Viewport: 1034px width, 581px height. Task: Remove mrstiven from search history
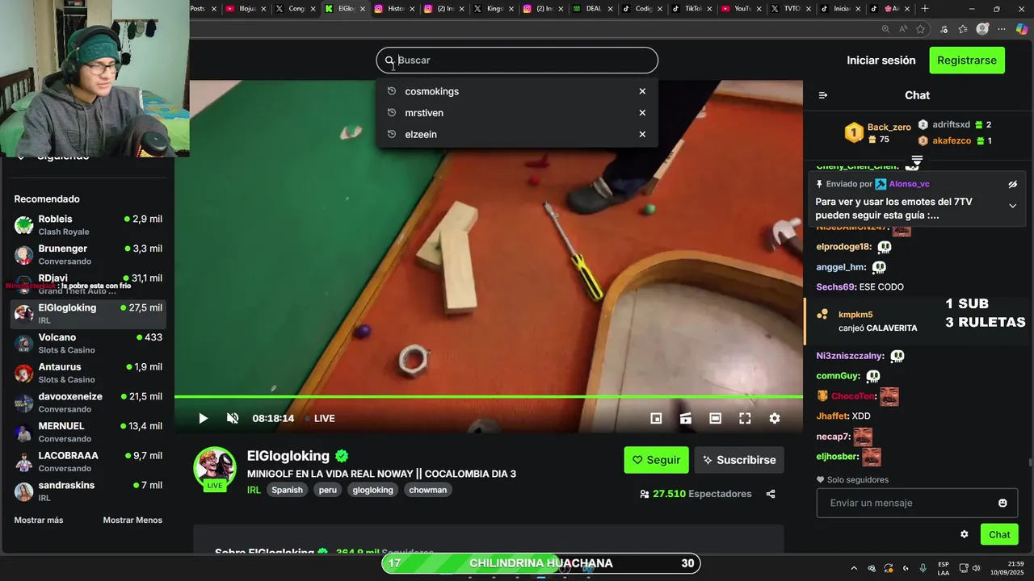642,113
